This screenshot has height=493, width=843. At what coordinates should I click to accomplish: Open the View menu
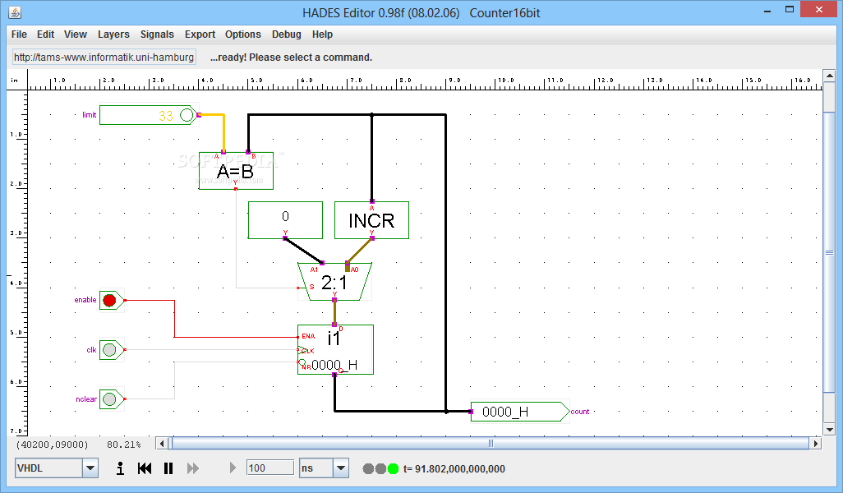tap(76, 35)
